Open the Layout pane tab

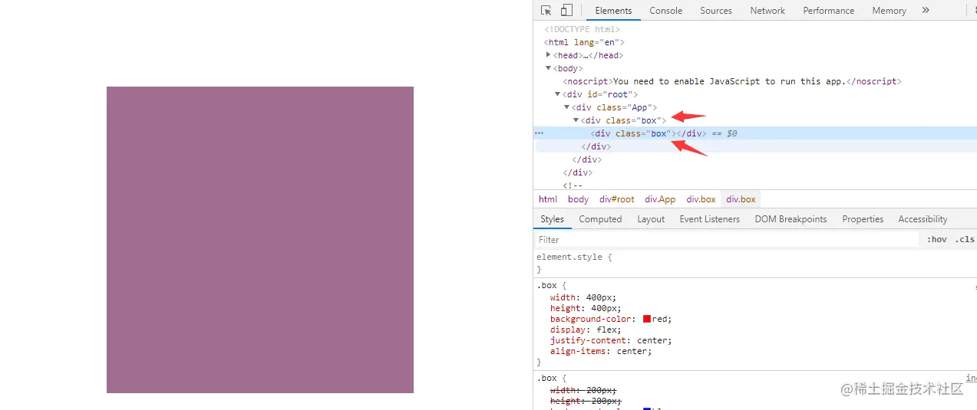pyautogui.click(x=651, y=219)
